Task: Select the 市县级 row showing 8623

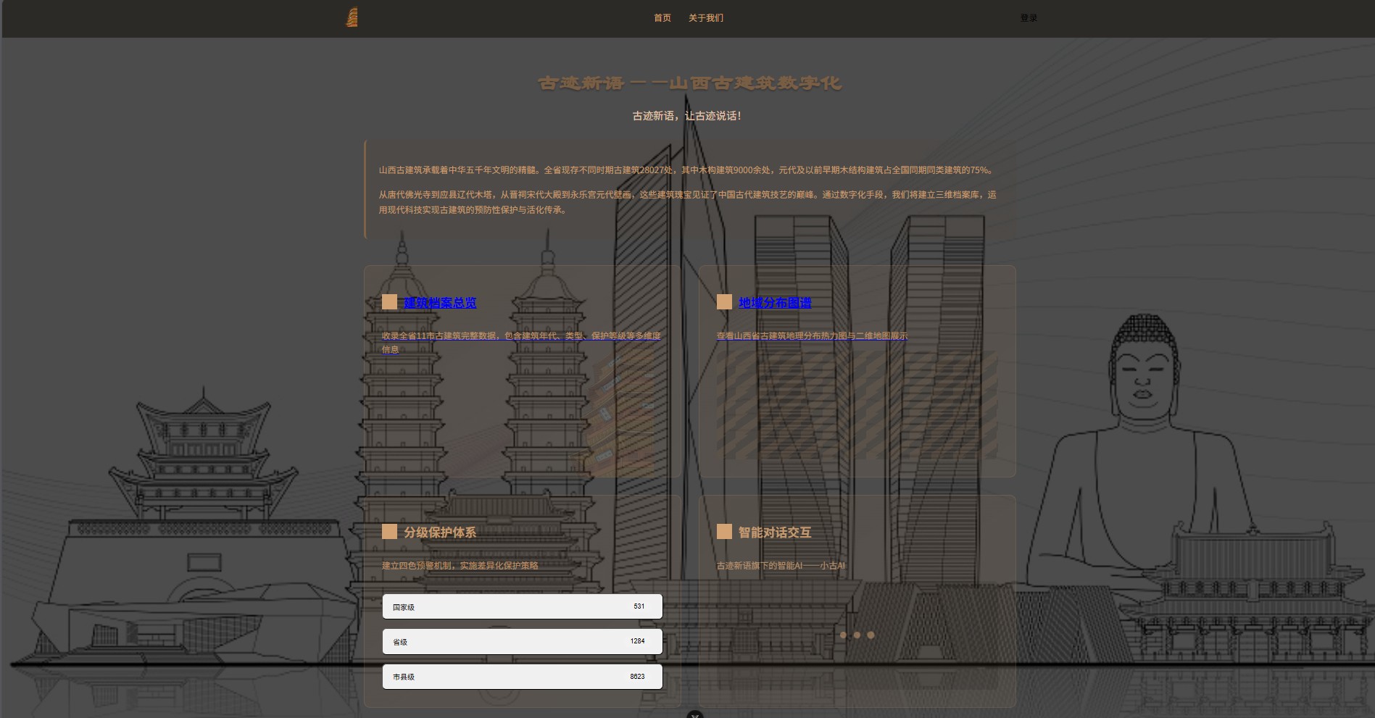Action: [x=522, y=676]
